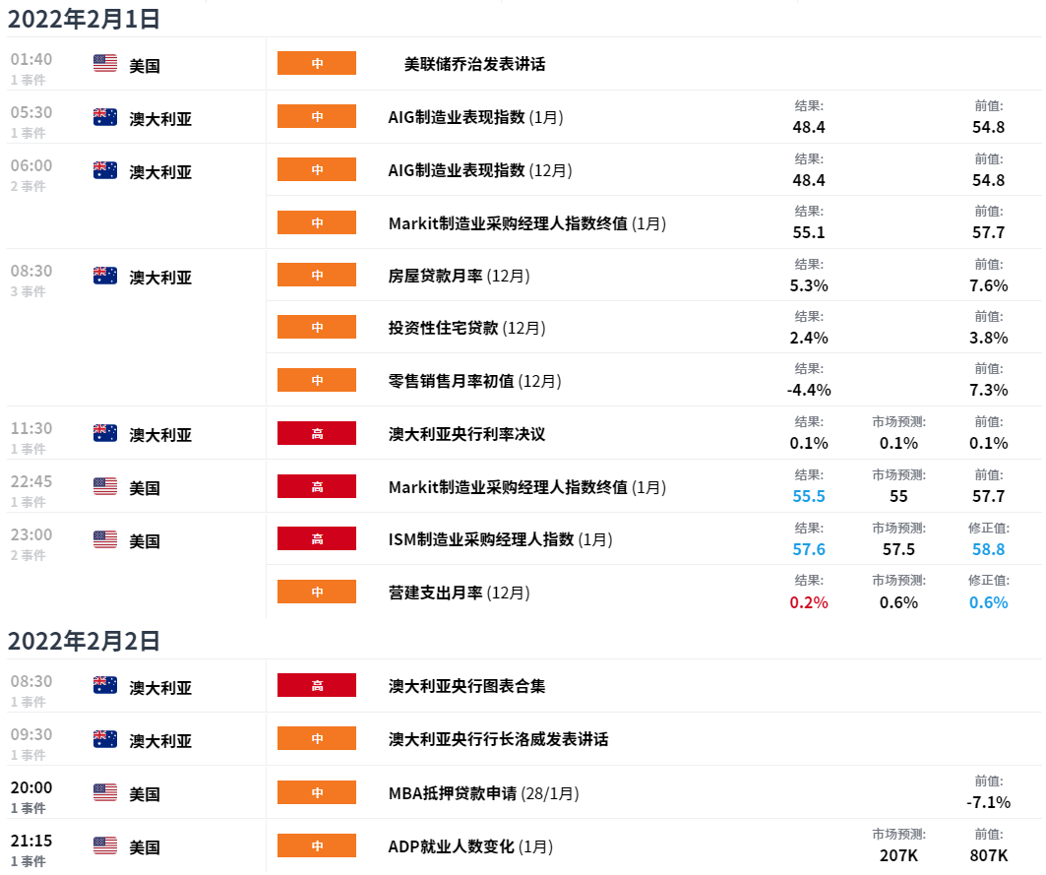Open US Markit制造业采购经理人指数终值 at 22:45
The width and height of the screenshot is (1046, 875).
[x=527, y=487]
